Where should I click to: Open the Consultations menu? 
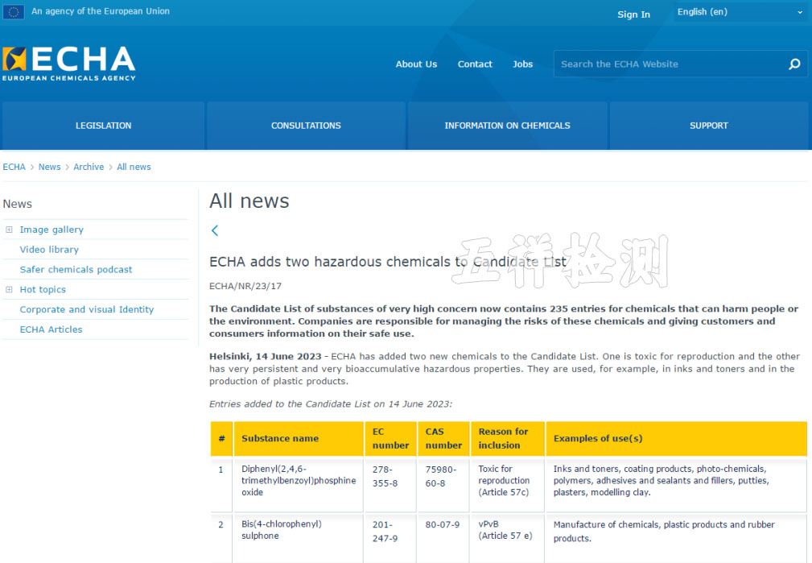[x=306, y=126]
